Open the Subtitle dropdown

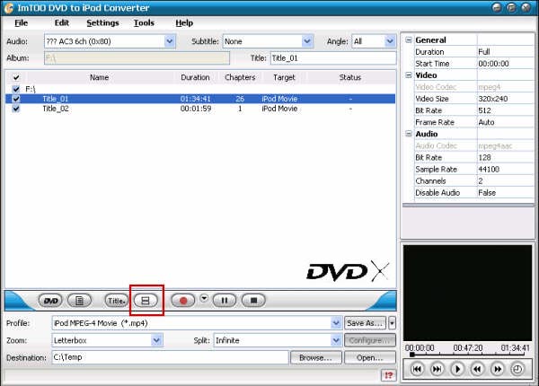coord(307,41)
